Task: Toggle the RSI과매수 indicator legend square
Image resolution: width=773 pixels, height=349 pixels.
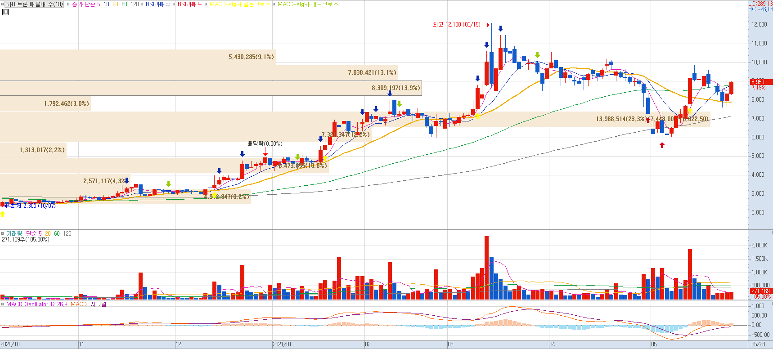Action: point(142,4)
